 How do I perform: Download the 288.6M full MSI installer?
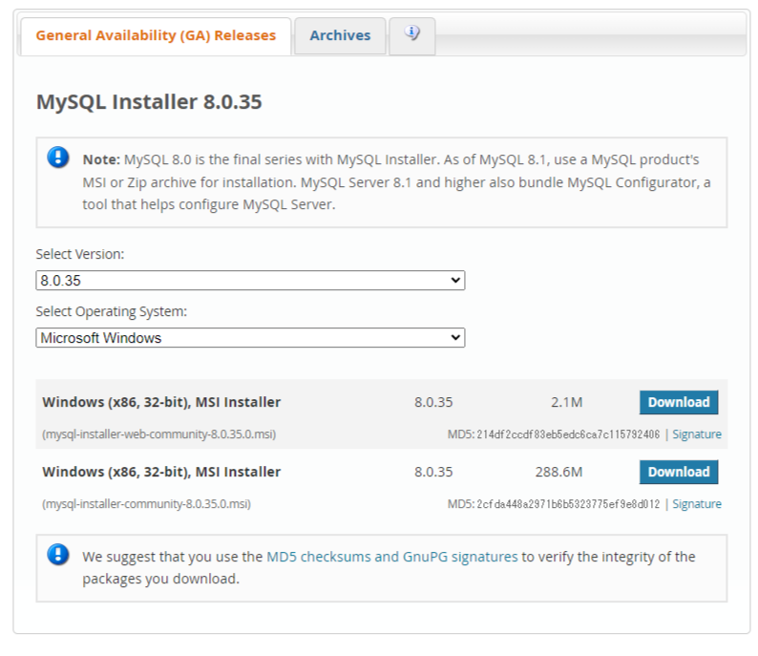tap(678, 472)
